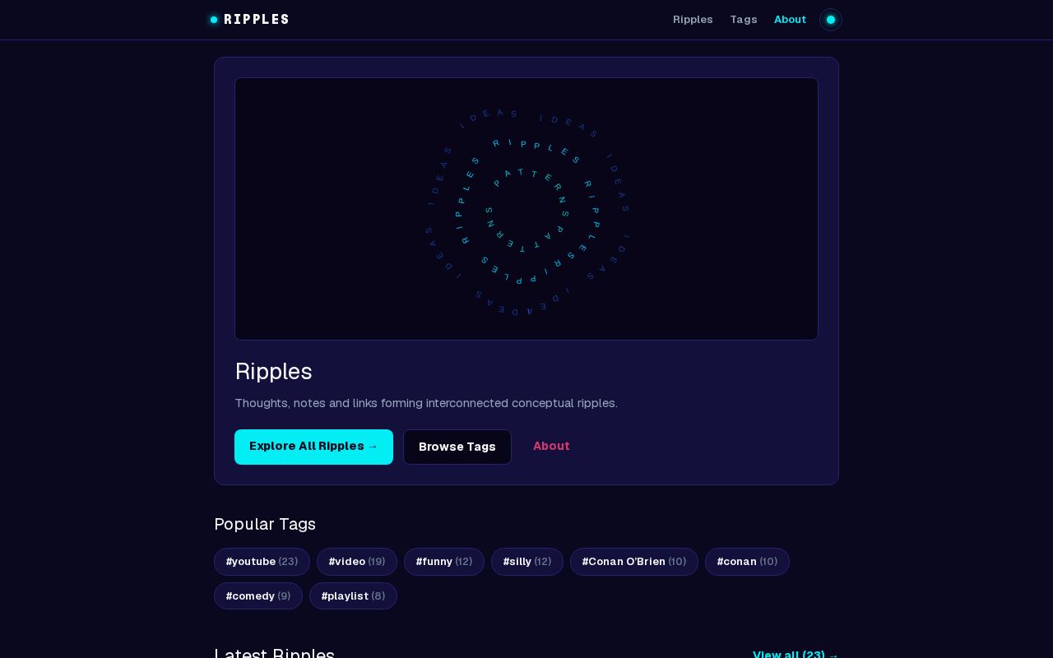Click the circular ripples text animation

tap(526, 209)
